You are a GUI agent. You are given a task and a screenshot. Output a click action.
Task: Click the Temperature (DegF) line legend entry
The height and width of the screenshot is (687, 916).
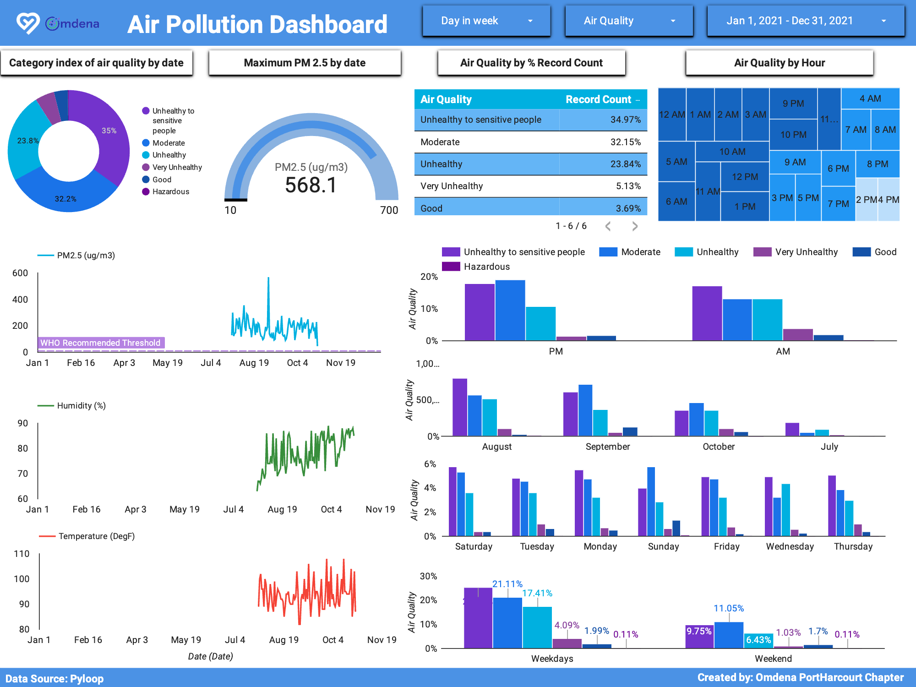coord(87,536)
